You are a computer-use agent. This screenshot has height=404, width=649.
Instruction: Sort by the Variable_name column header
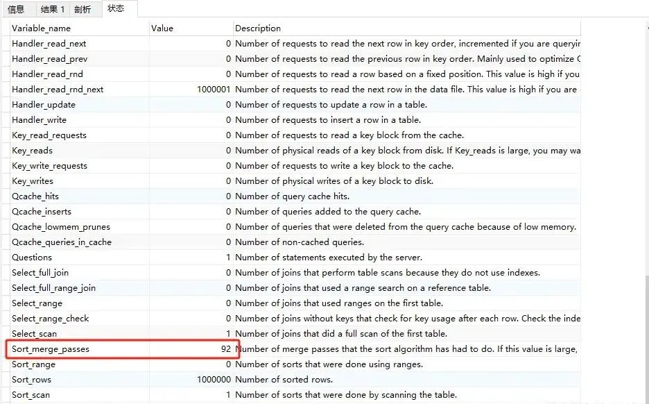pyautogui.click(x=42, y=28)
